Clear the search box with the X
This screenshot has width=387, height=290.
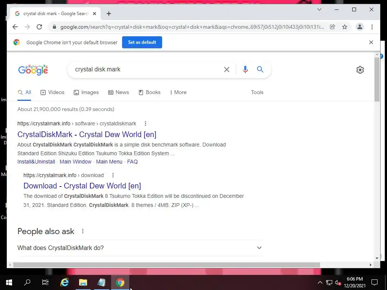click(227, 69)
